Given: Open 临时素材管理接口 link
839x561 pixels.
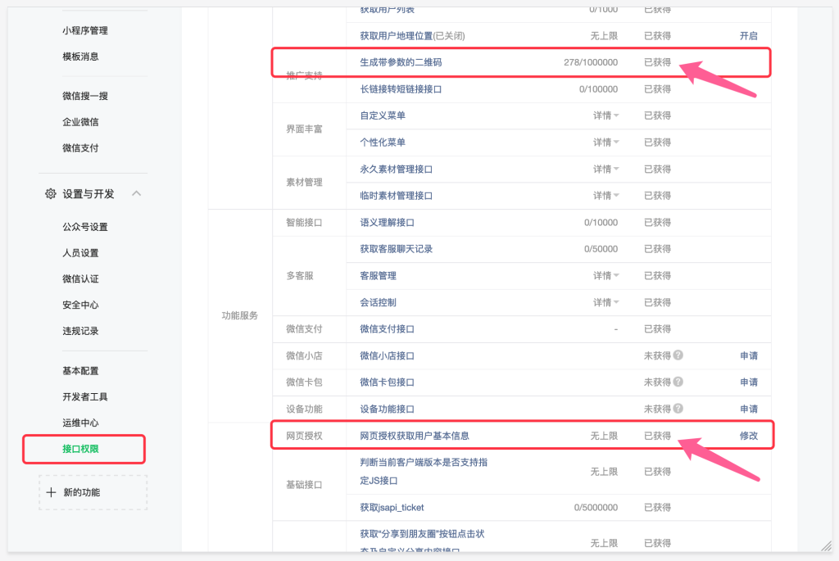Looking at the screenshot, I should (x=396, y=196).
